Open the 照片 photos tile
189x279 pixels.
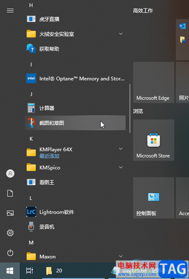click(x=182, y=82)
